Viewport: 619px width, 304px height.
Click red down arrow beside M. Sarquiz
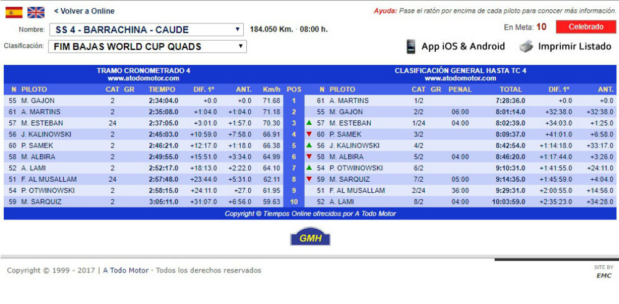(309, 179)
